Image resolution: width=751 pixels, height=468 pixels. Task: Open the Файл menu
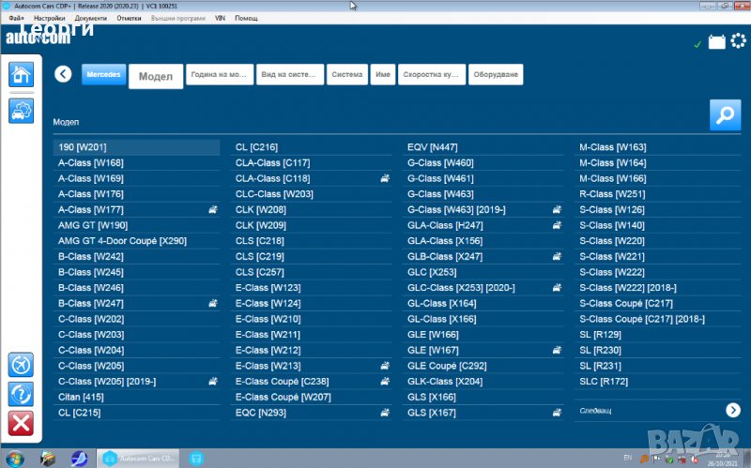pos(16,18)
